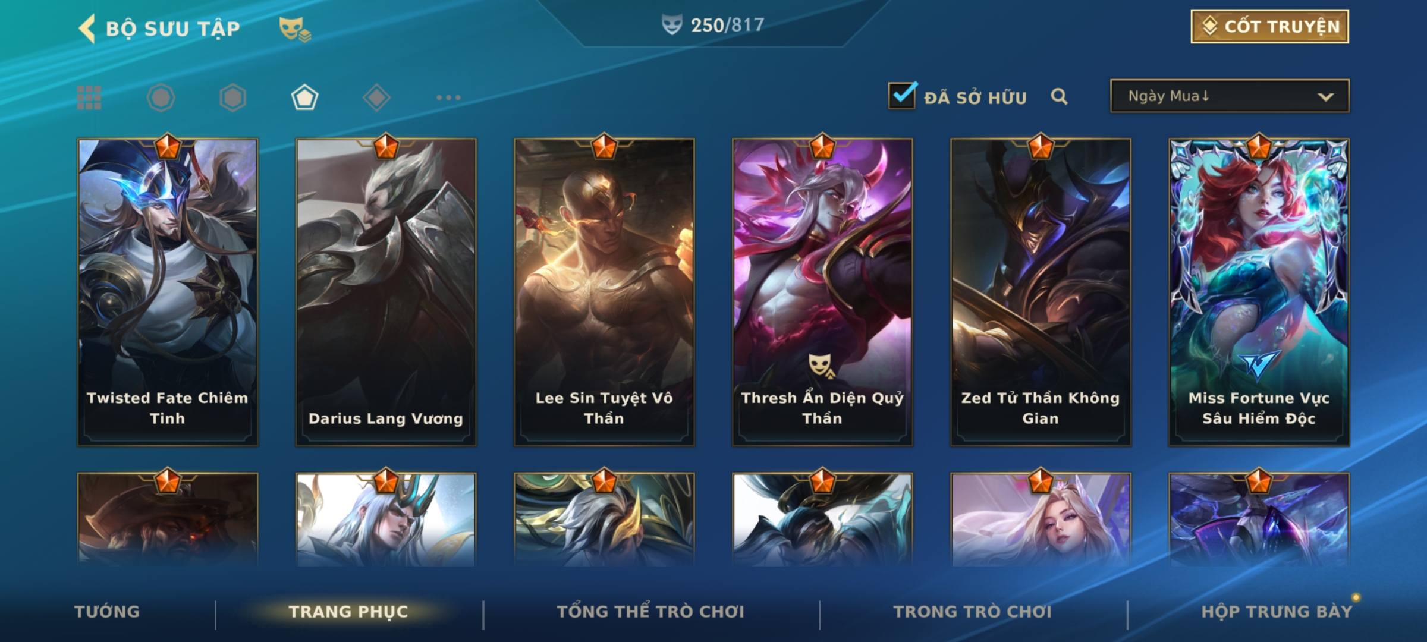This screenshot has width=1427, height=642.
Task: Click the magnifying glass search icon
Action: pos(1059,96)
